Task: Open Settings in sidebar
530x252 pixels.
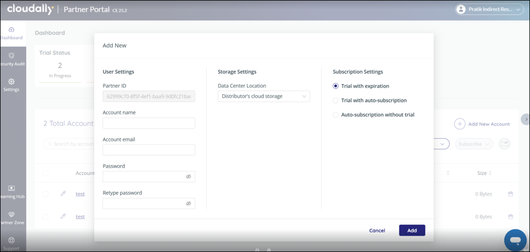Action: (x=11, y=85)
